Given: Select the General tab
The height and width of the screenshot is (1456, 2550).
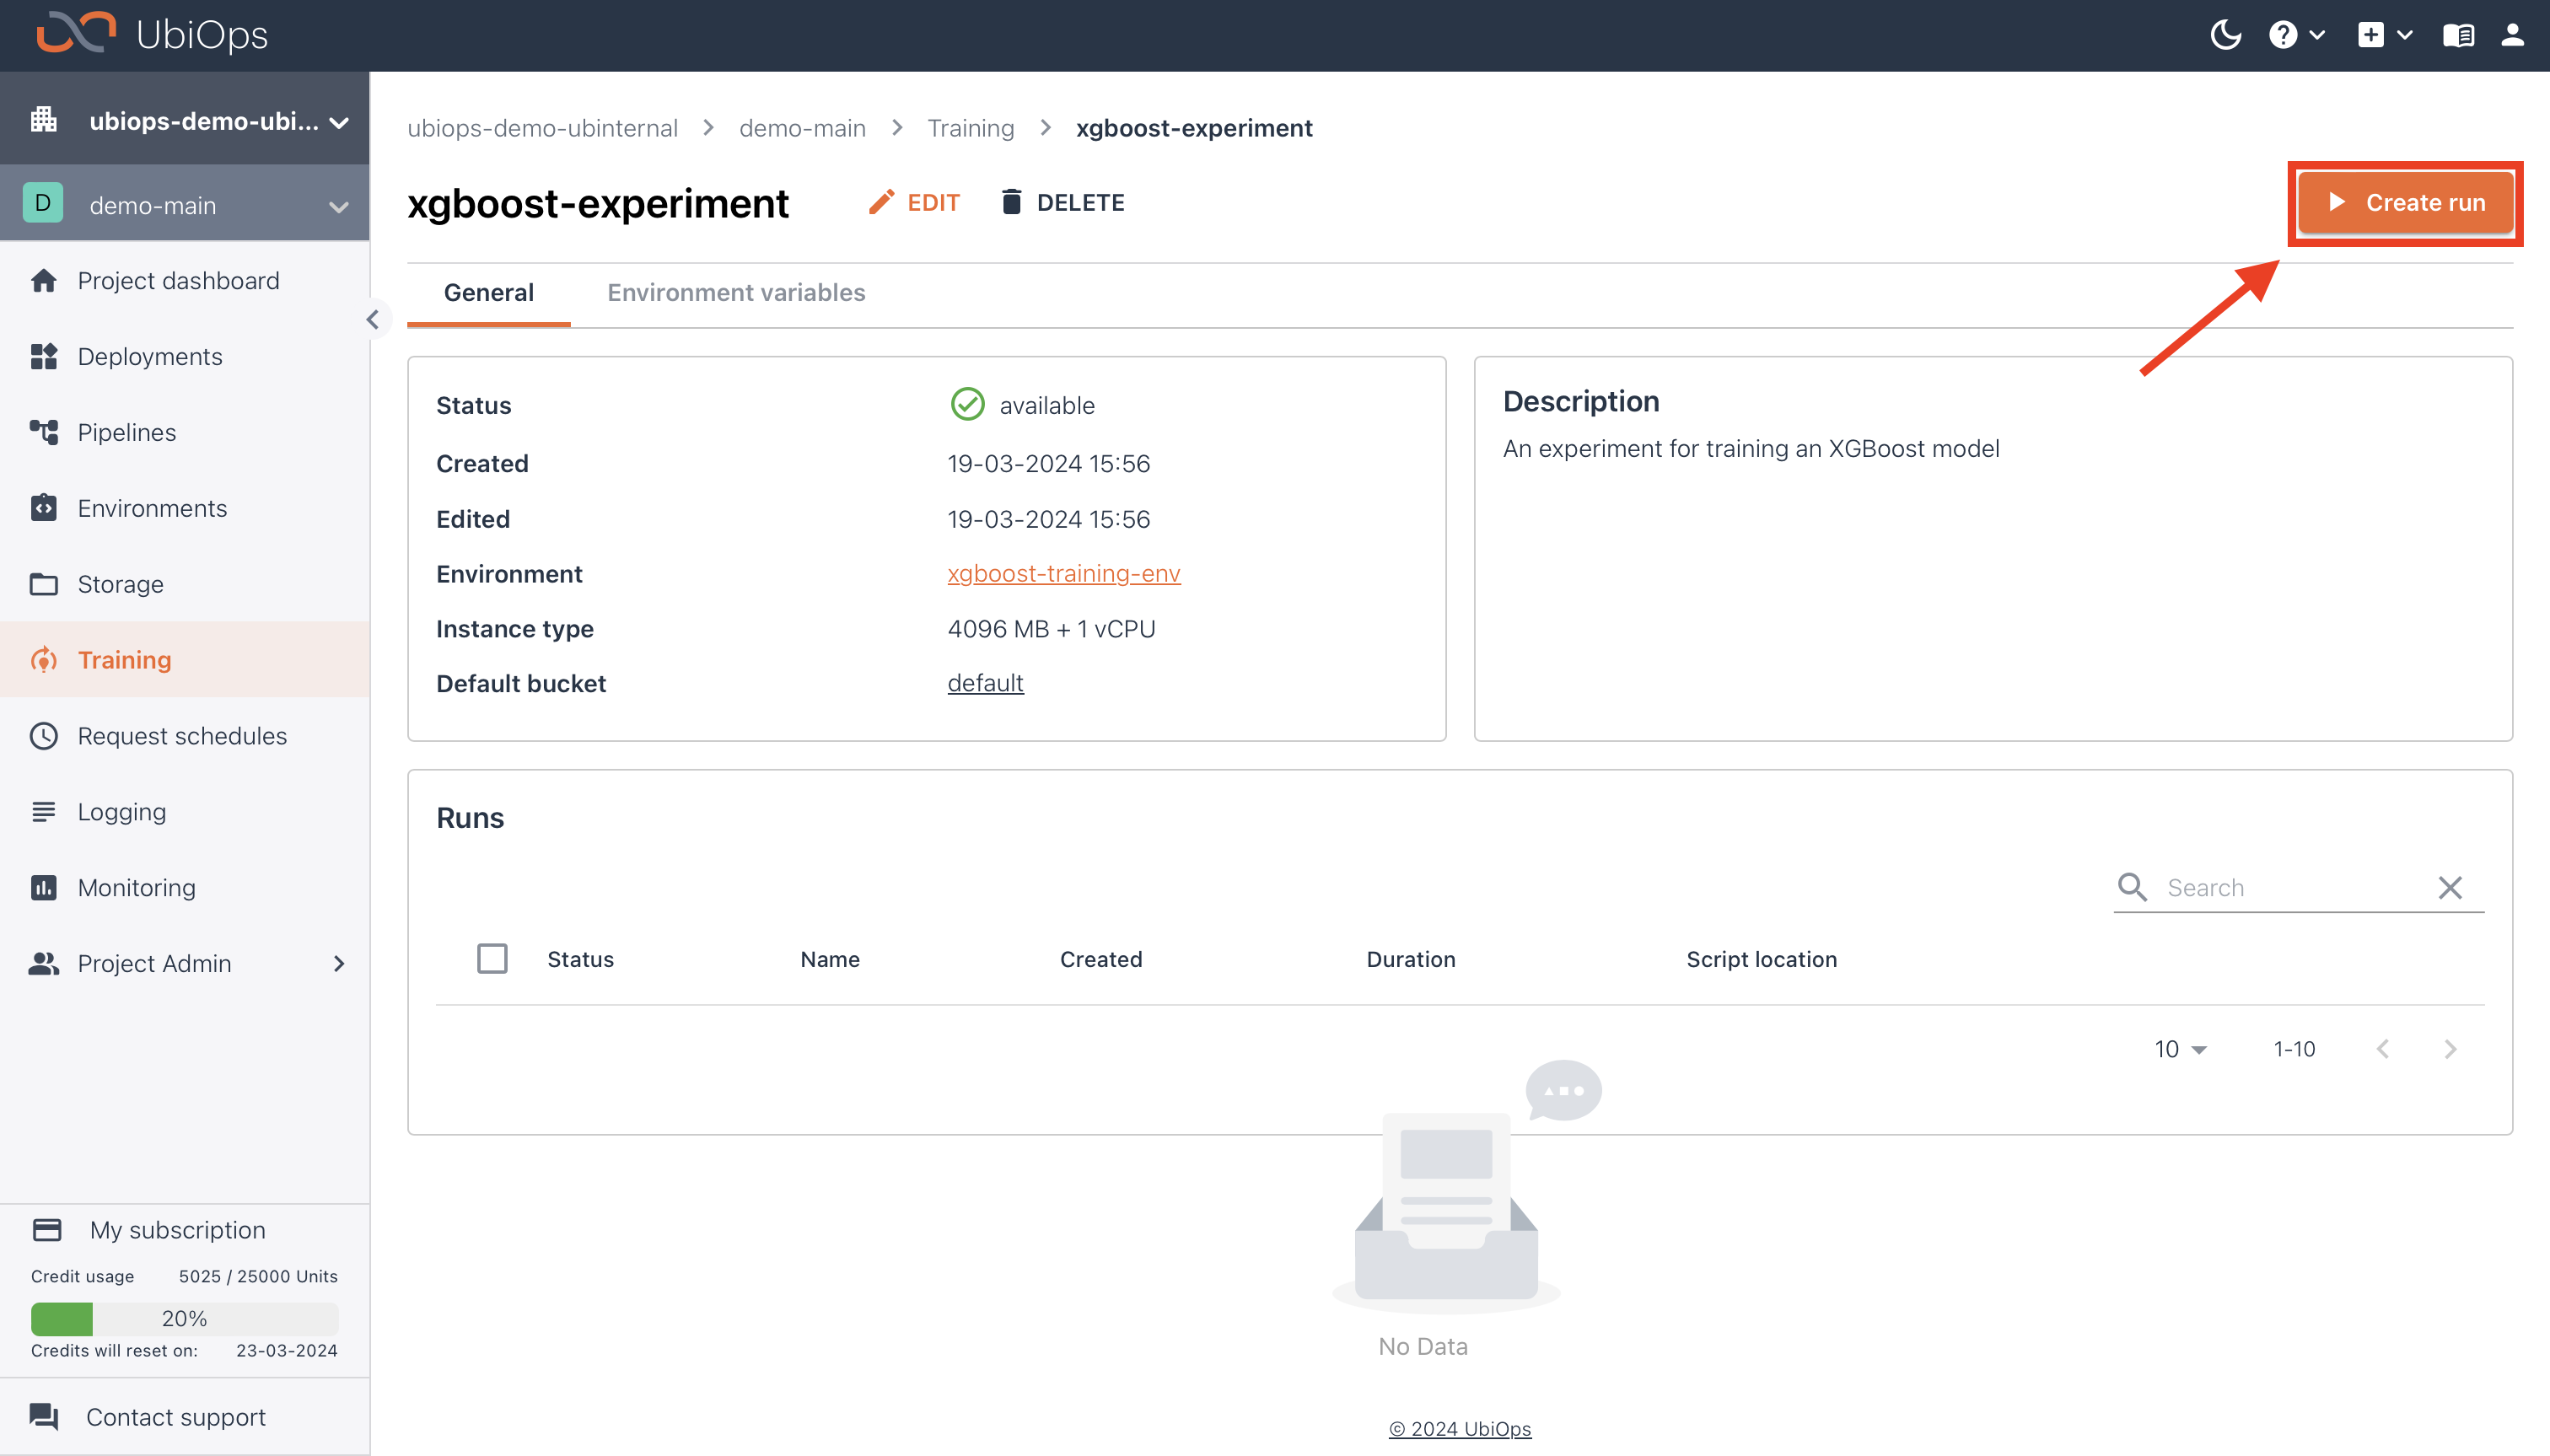Looking at the screenshot, I should 488,294.
